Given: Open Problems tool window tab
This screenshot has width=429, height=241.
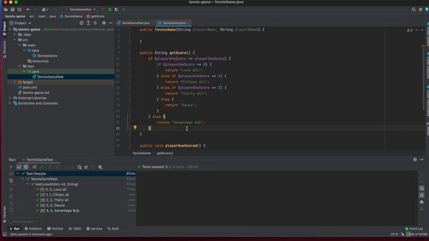Looking at the screenshot, I should coord(33,229).
